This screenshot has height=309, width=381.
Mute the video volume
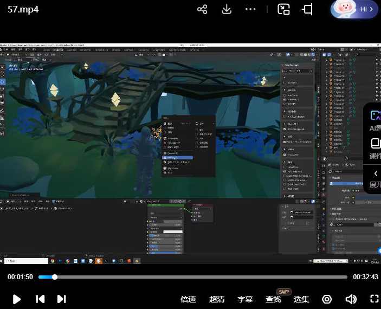click(x=351, y=299)
